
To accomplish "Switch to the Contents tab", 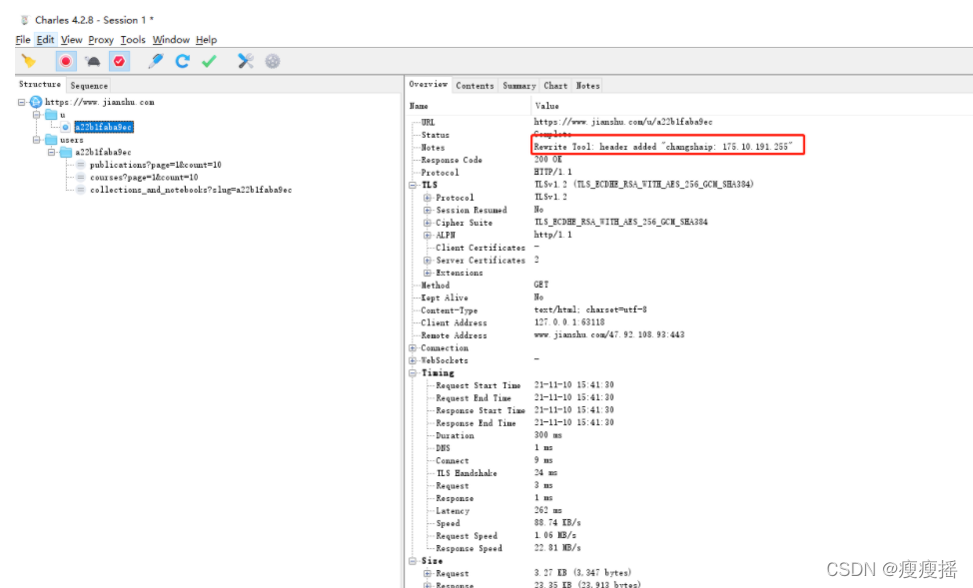I will (475, 86).
